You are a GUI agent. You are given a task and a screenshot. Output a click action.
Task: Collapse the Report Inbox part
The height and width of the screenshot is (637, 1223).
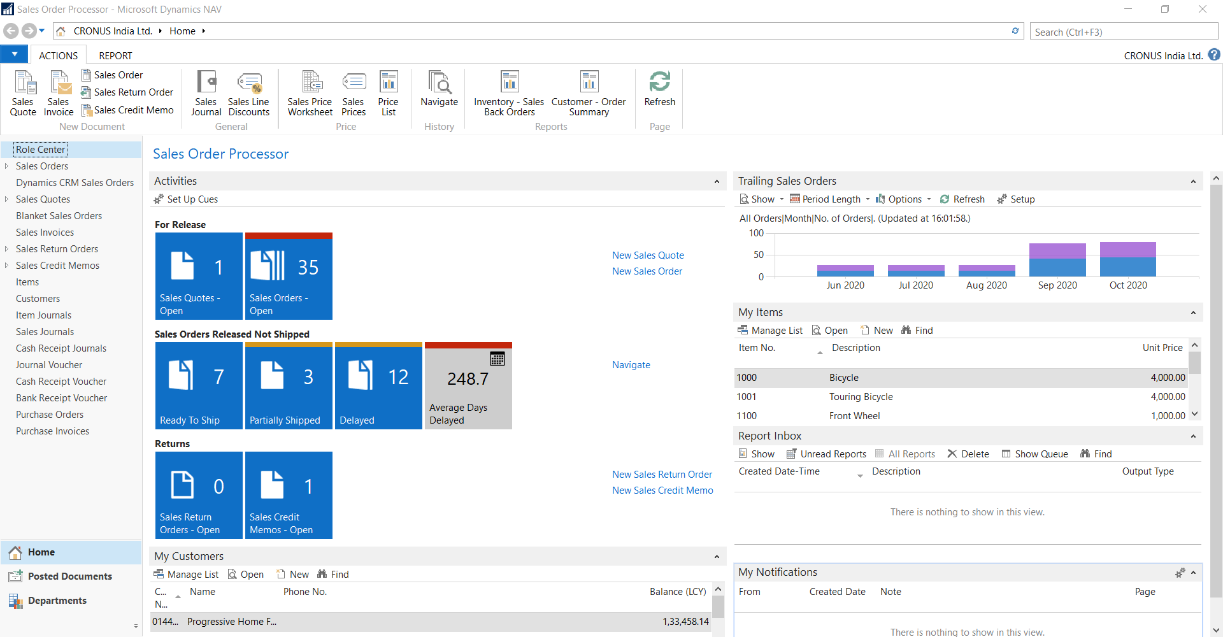click(x=1193, y=436)
